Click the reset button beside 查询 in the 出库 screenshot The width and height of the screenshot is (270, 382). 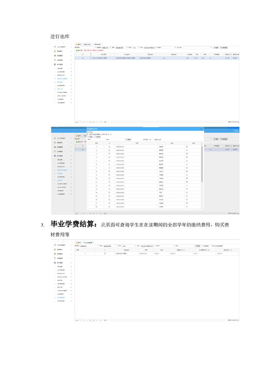click(224, 48)
